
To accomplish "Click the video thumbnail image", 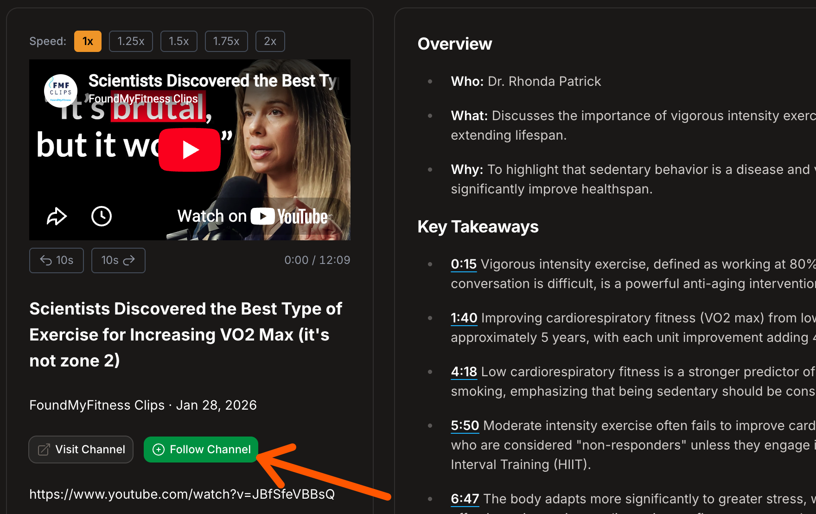I will [190, 150].
